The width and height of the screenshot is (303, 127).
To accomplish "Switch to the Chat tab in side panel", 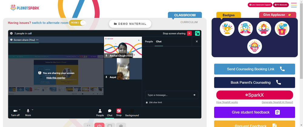I will tap(159, 41).
